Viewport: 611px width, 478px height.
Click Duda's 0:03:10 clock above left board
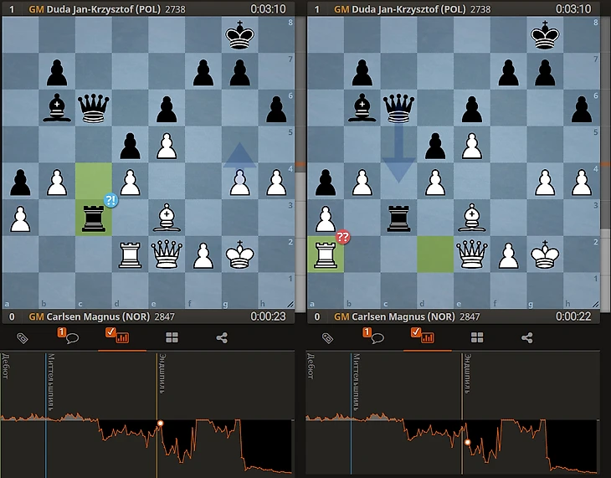coord(268,9)
